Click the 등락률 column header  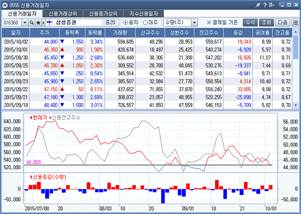point(95,33)
